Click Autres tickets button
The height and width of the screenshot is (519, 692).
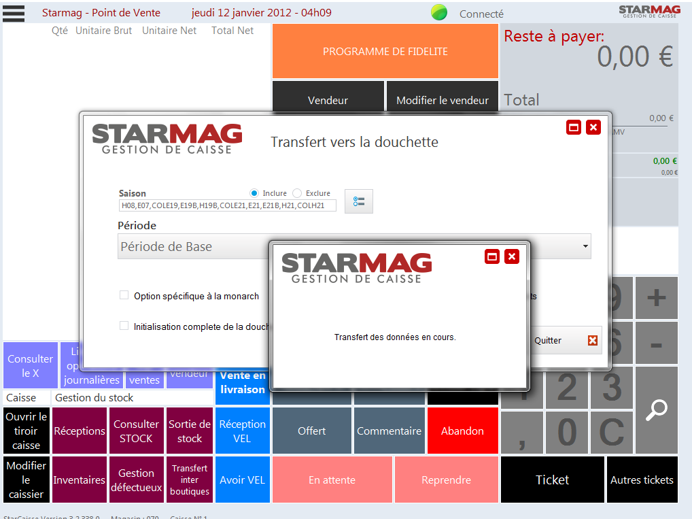(642, 480)
